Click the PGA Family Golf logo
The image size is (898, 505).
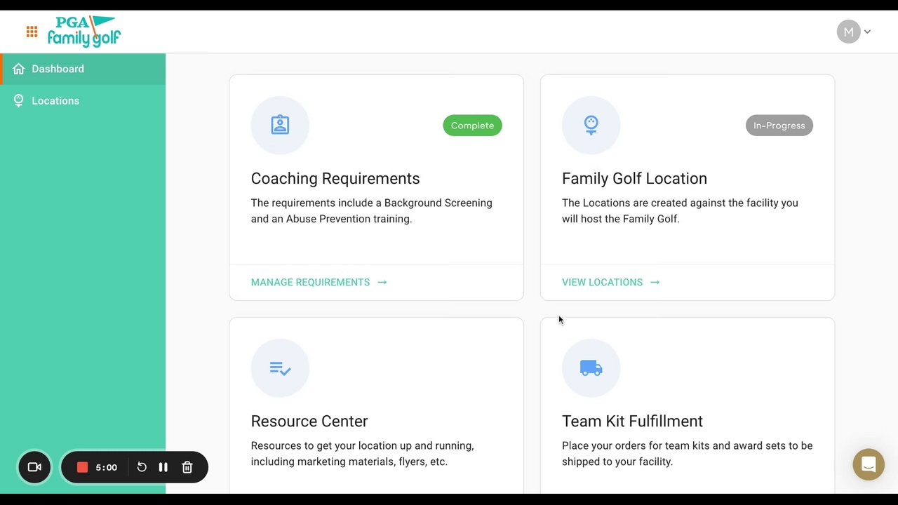(84, 32)
